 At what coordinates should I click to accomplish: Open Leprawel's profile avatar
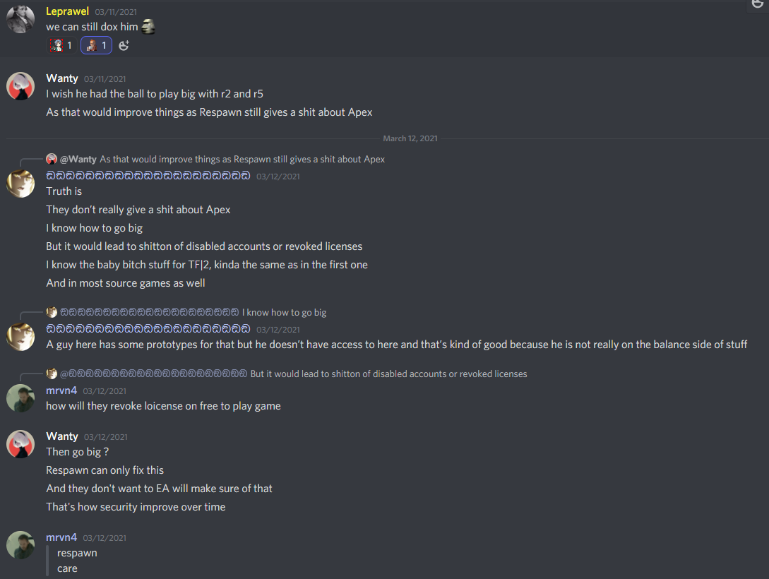click(x=20, y=19)
